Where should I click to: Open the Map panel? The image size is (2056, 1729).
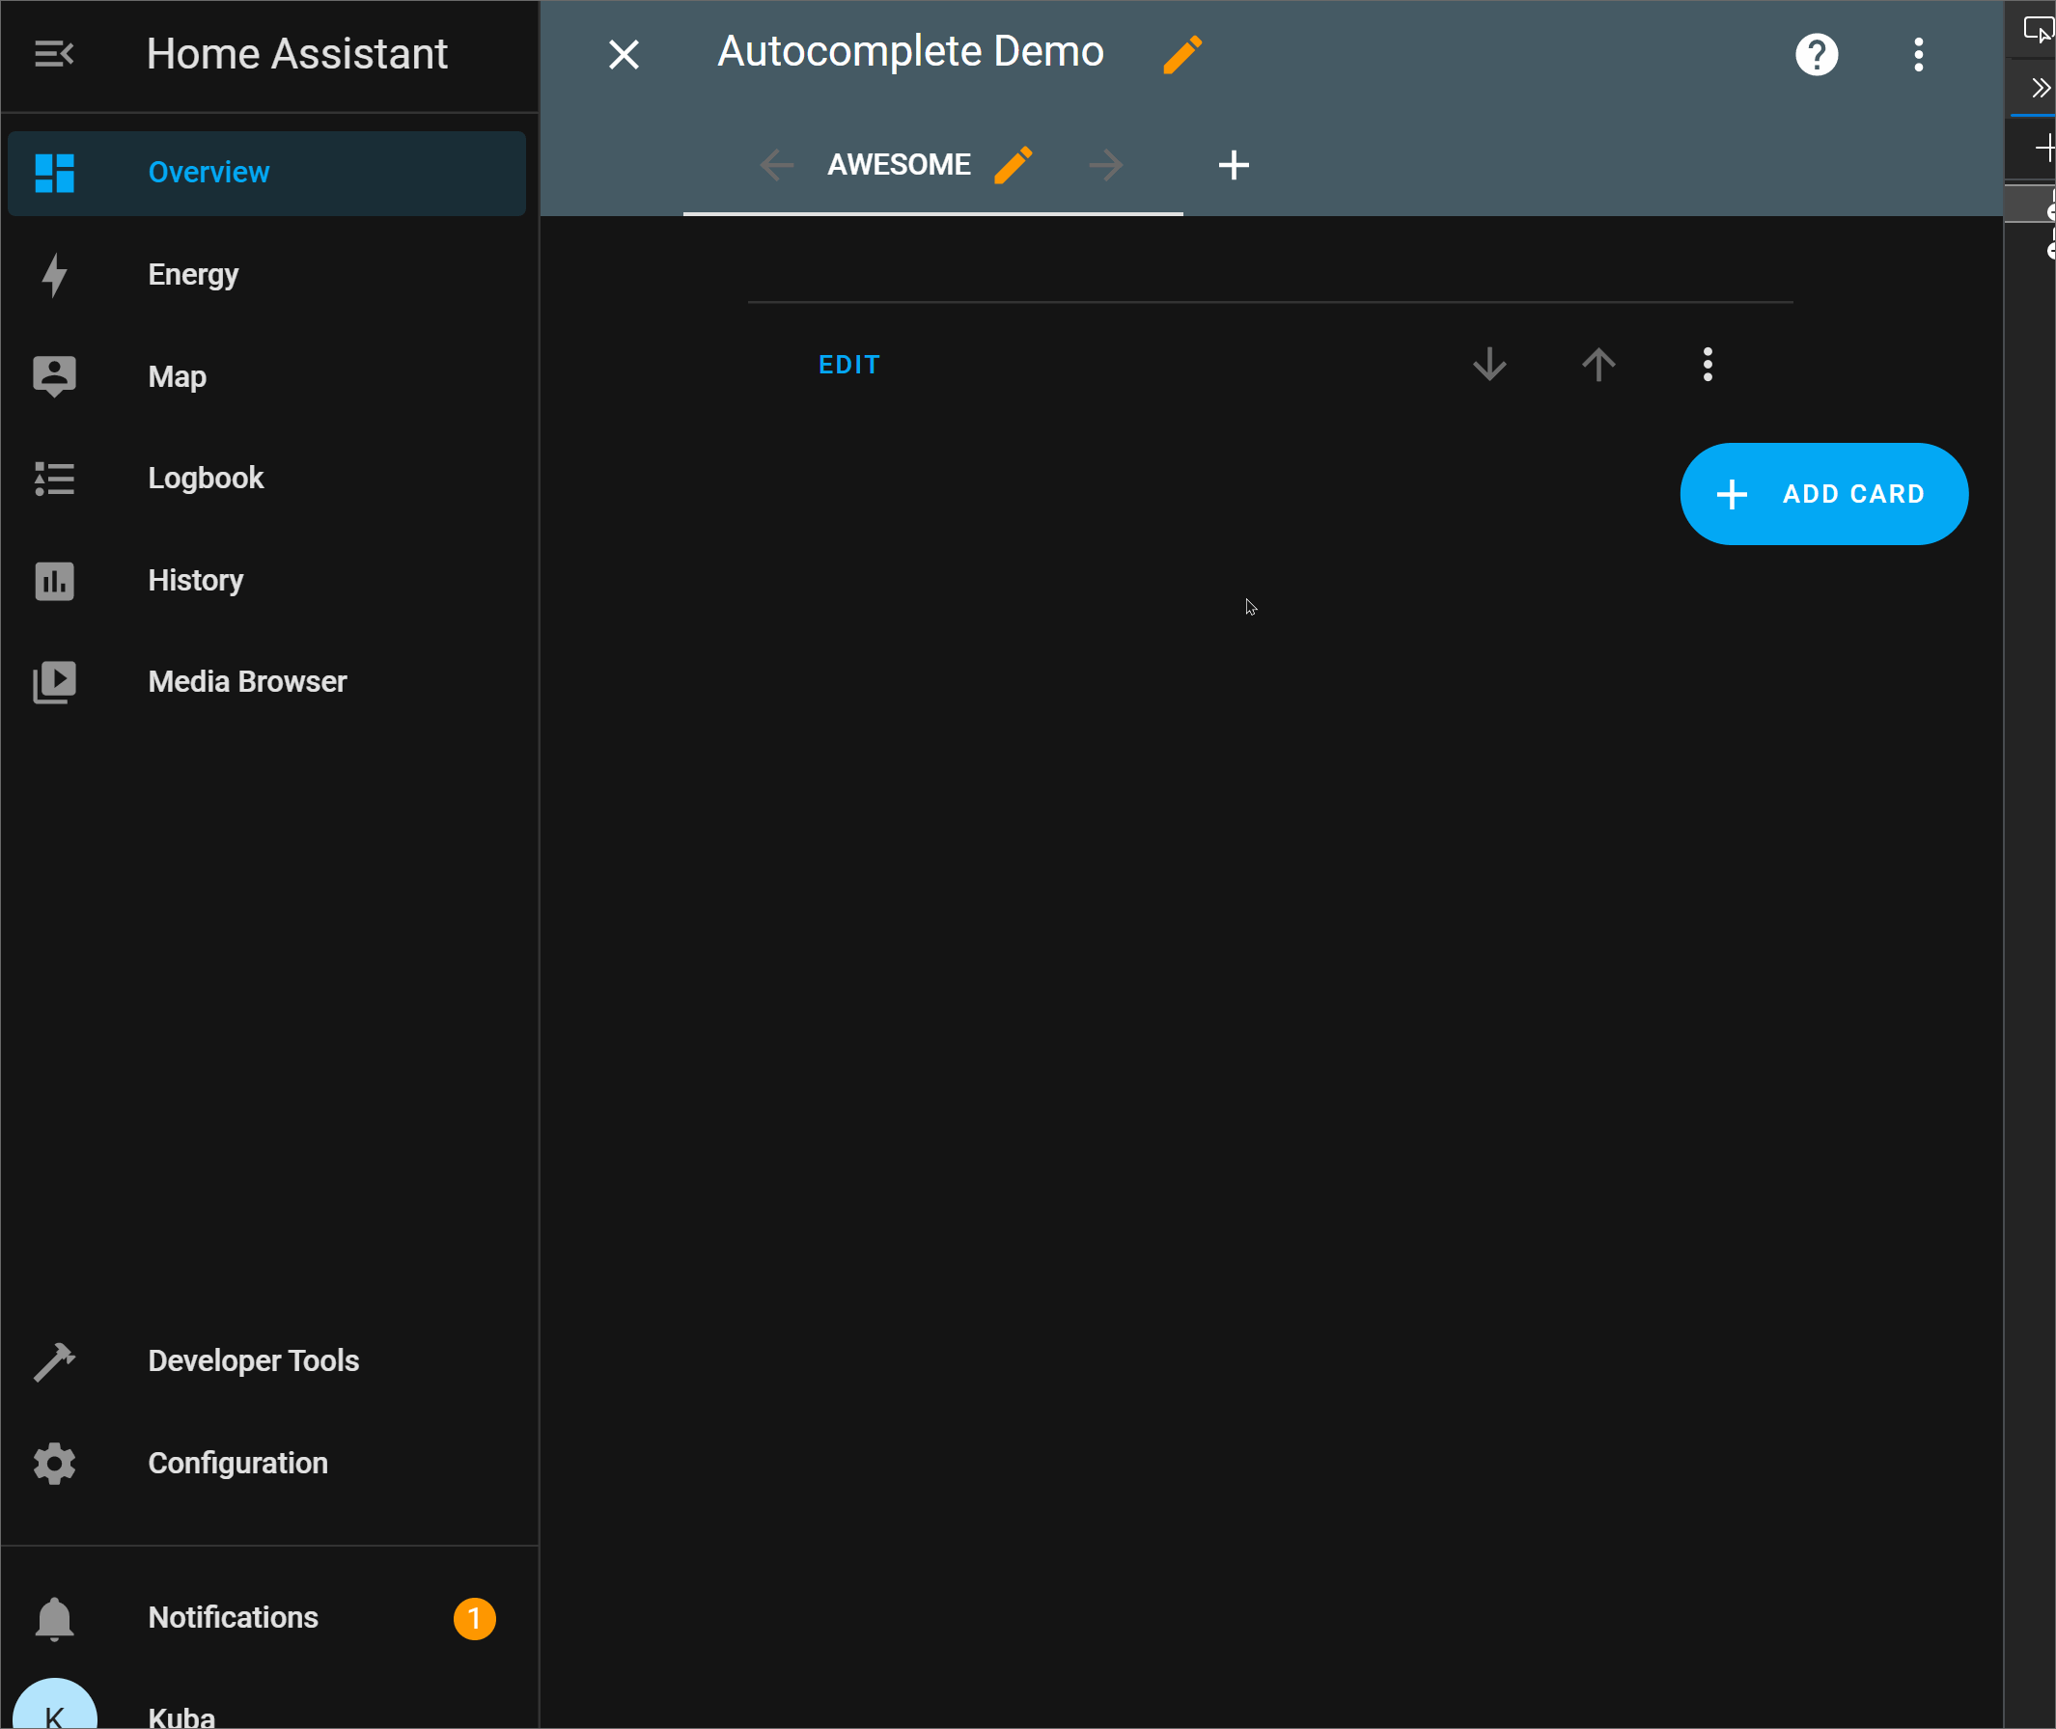(x=178, y=376)
